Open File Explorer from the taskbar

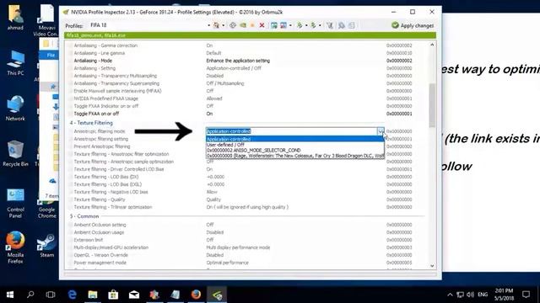tap(93, 295)
